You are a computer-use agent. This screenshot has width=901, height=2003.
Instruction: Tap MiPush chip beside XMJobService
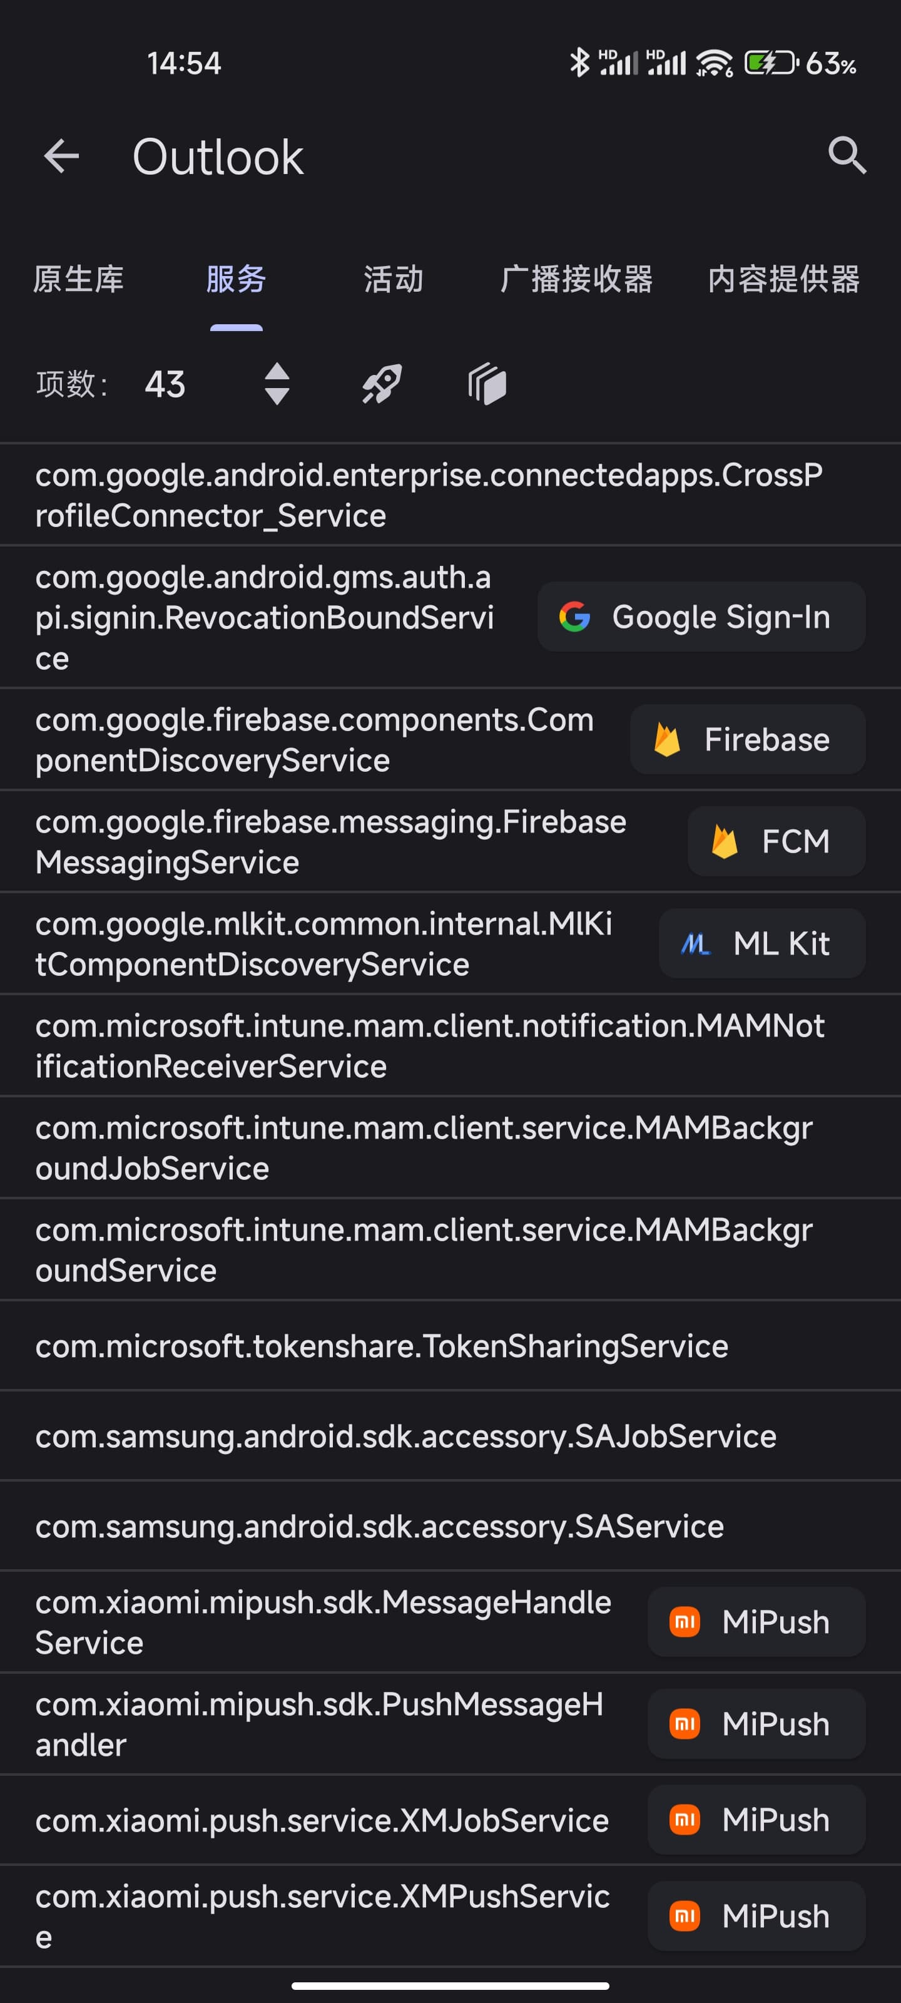[x=756, y=1820]
